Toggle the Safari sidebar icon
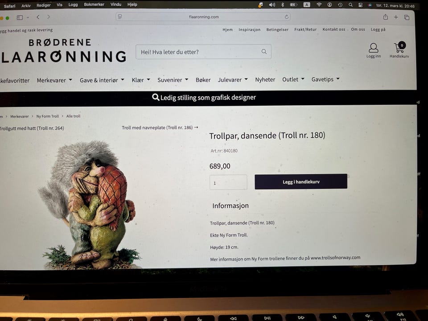The width and height of the screenshot is (428, 321). coord(20,17)
